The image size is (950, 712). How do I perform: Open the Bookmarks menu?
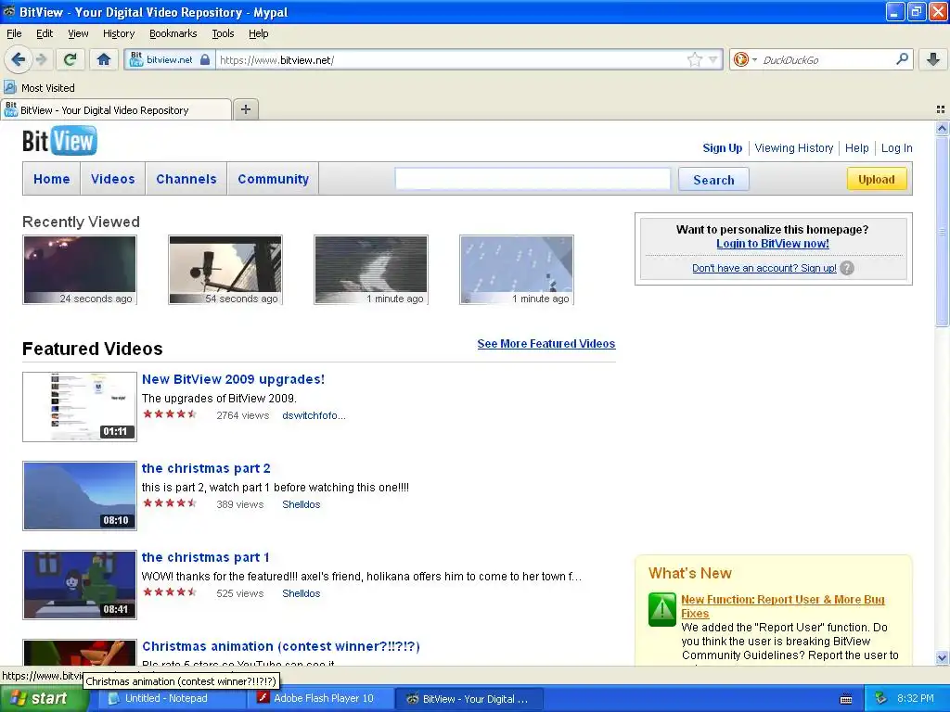click(x=173, y=33)
